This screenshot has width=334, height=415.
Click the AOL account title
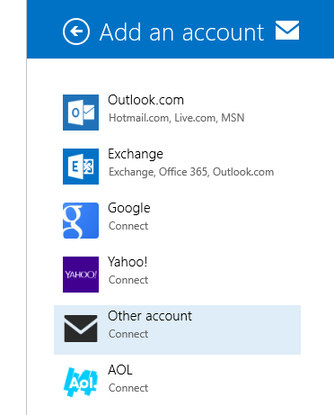120,370
